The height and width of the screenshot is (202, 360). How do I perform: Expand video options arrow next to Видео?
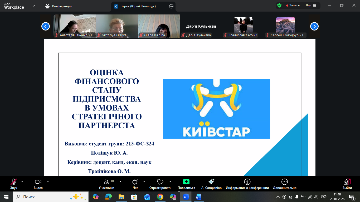pyautogui.click(x=48, y=182)
